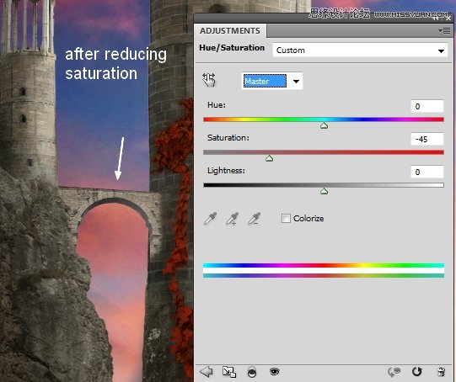Screen dimensions: 456x382
Task: View previous state icon
Action: (x=394, y=372)
